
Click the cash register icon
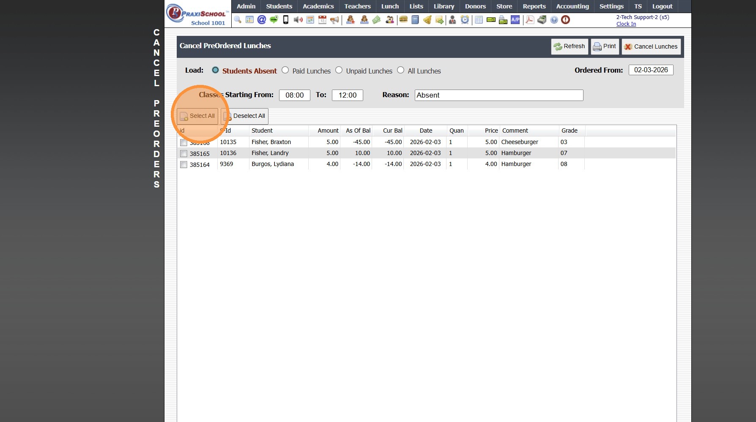coord(542,20)
